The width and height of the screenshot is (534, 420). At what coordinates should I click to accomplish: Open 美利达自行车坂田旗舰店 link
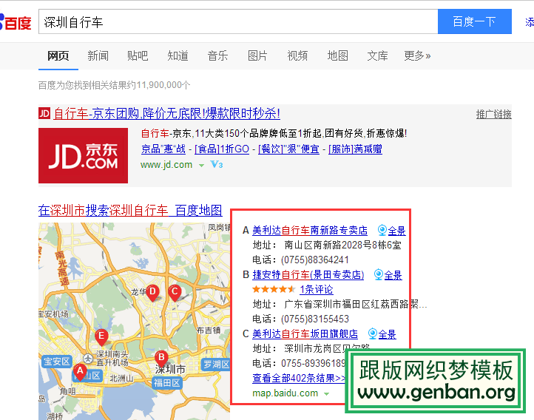[x=305, y=334]
